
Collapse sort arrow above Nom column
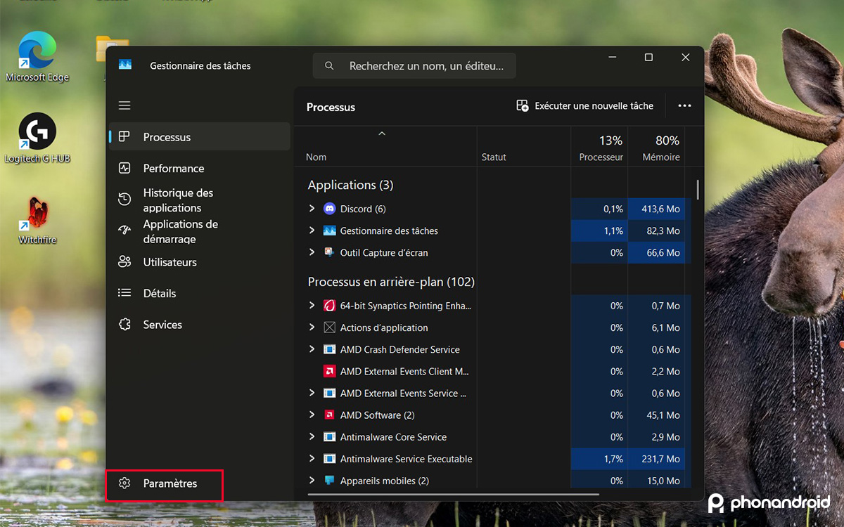[382, 133]
